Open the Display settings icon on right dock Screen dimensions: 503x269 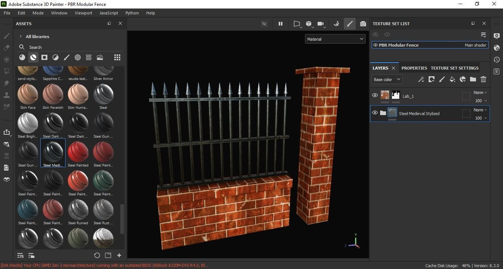[497, 36]
